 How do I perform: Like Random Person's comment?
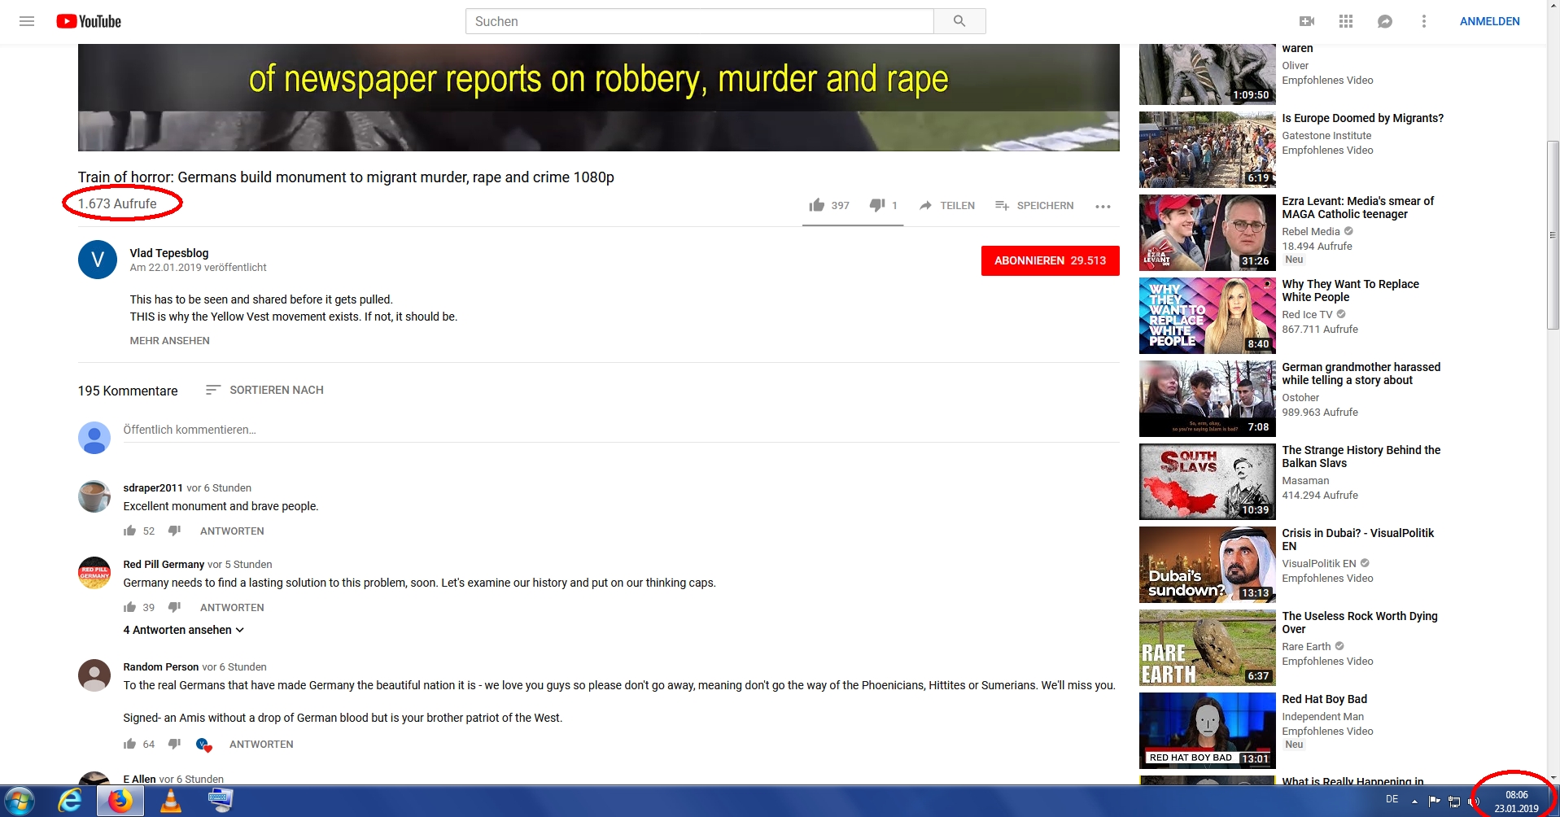coord(129,744)
